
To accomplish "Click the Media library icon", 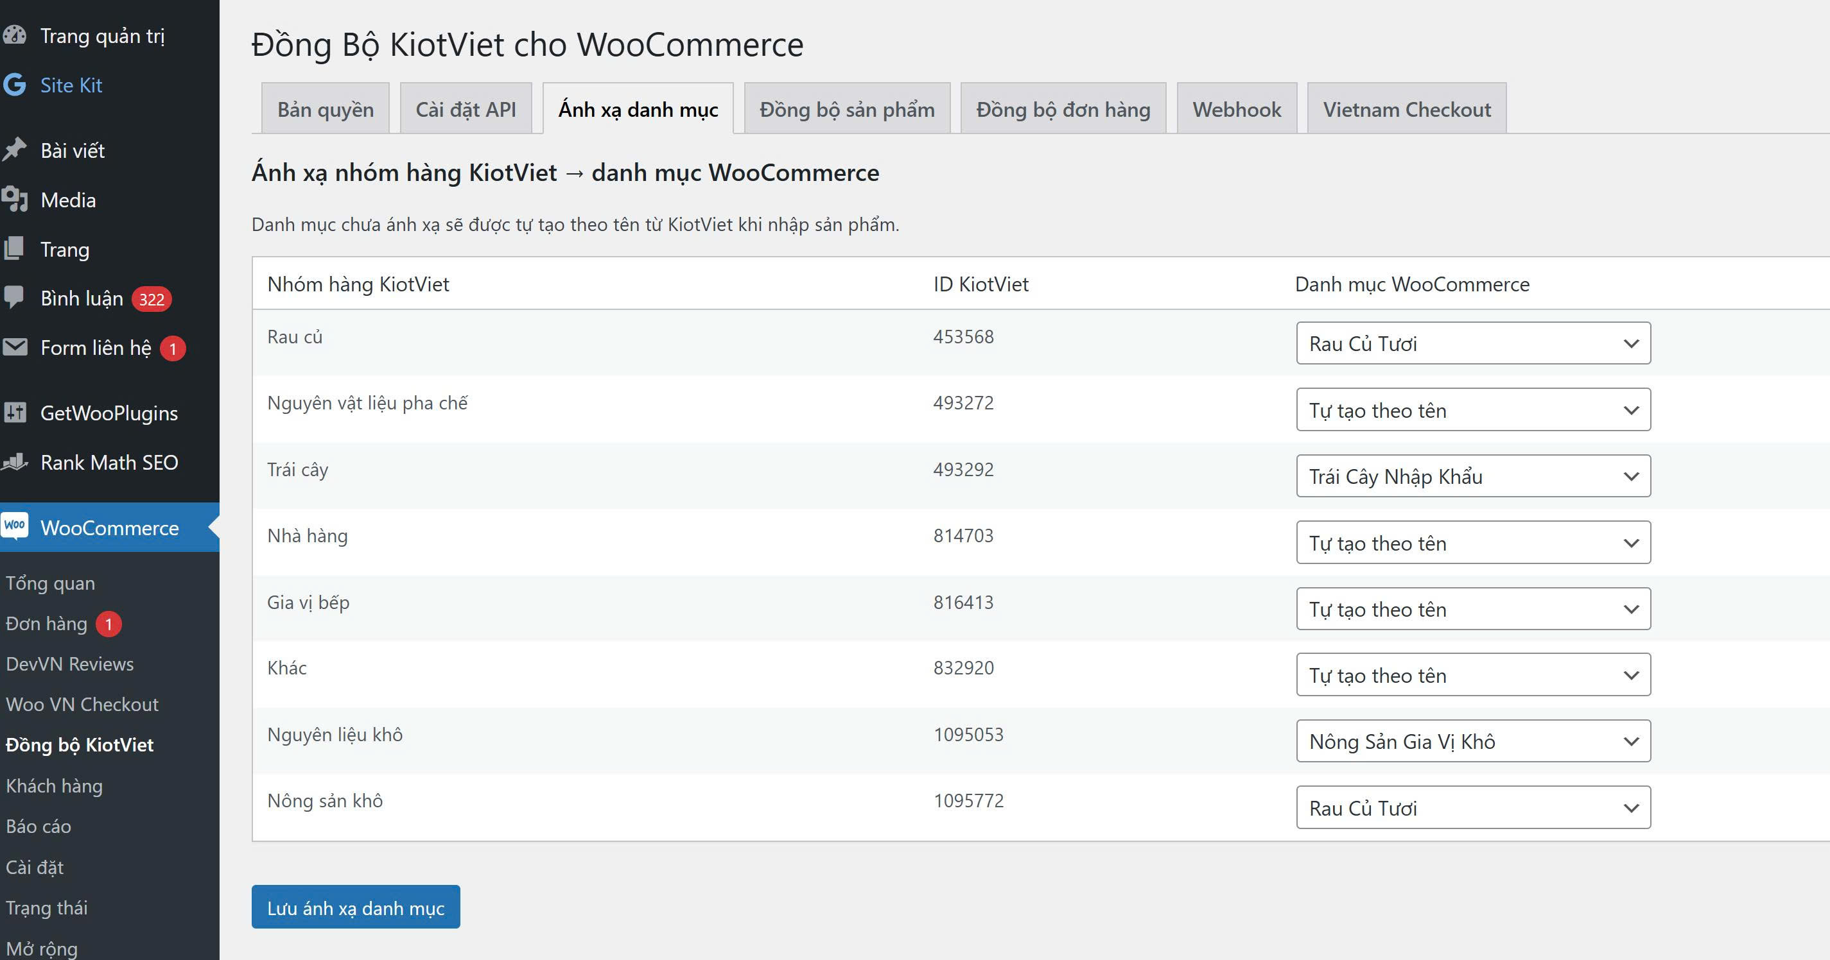I will (14, 200).
